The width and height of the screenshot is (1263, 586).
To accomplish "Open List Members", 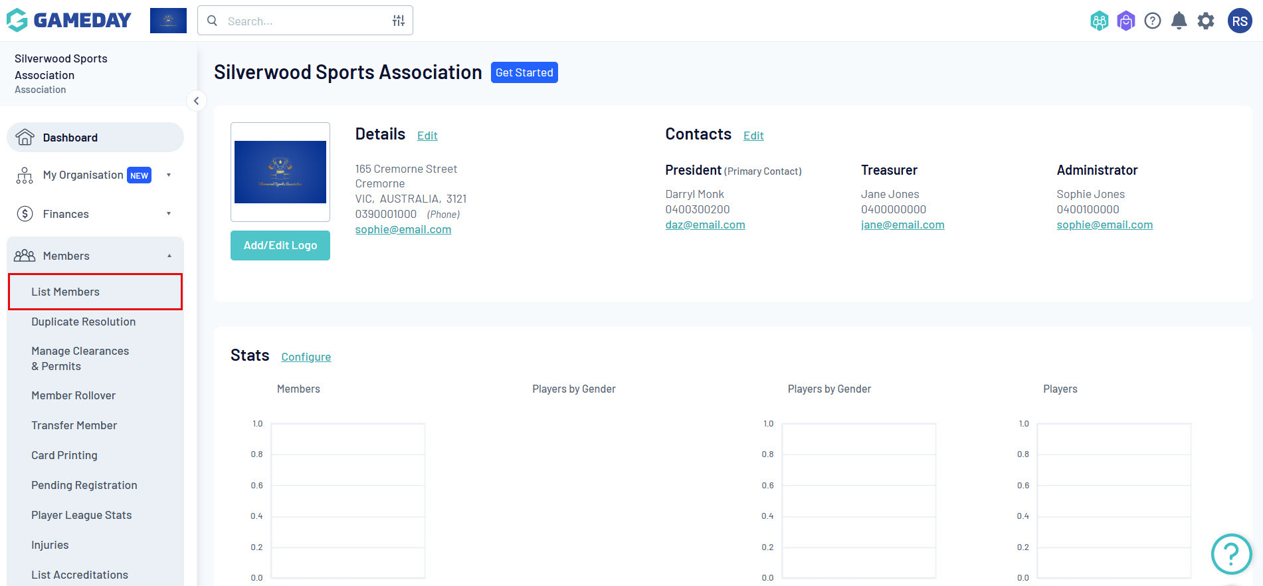I will (x=95, y=292).
